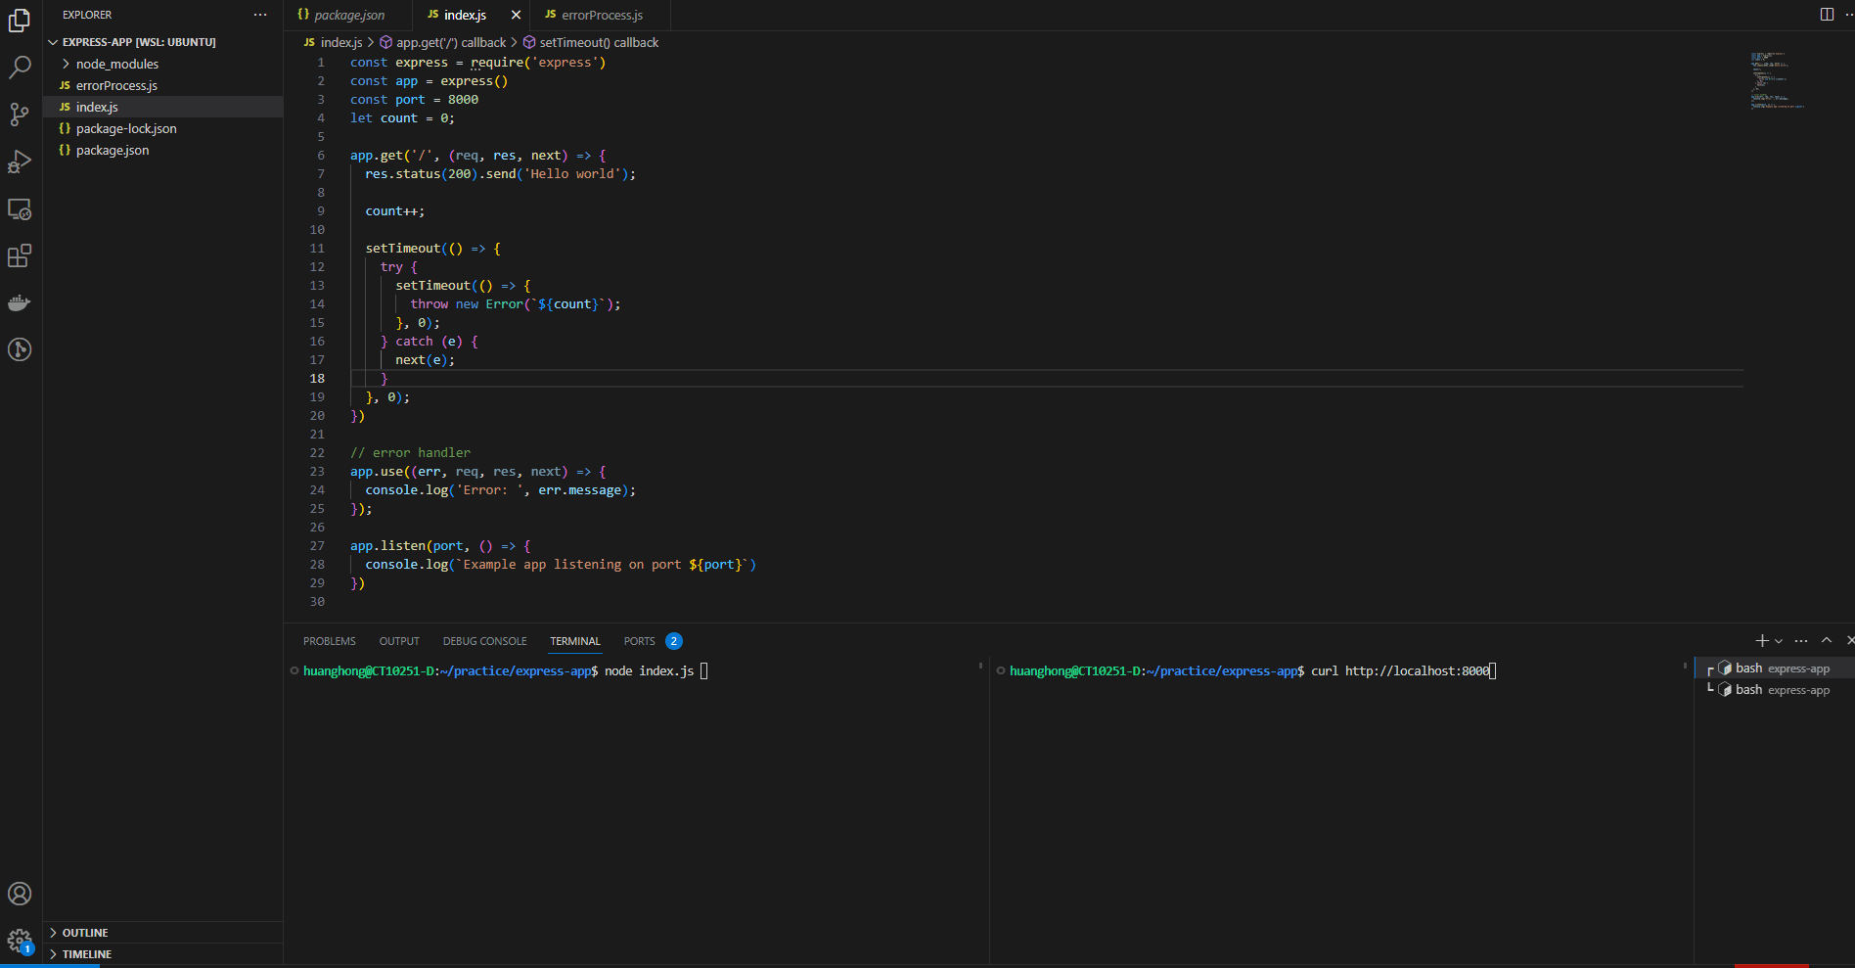Viewport: 1855px width, 968px height.
Task: Maximize the terminal panel with the chevron
Action: (x=1826, y=640)
